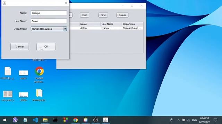Select the Research and ... department cell

coord(133,28)
